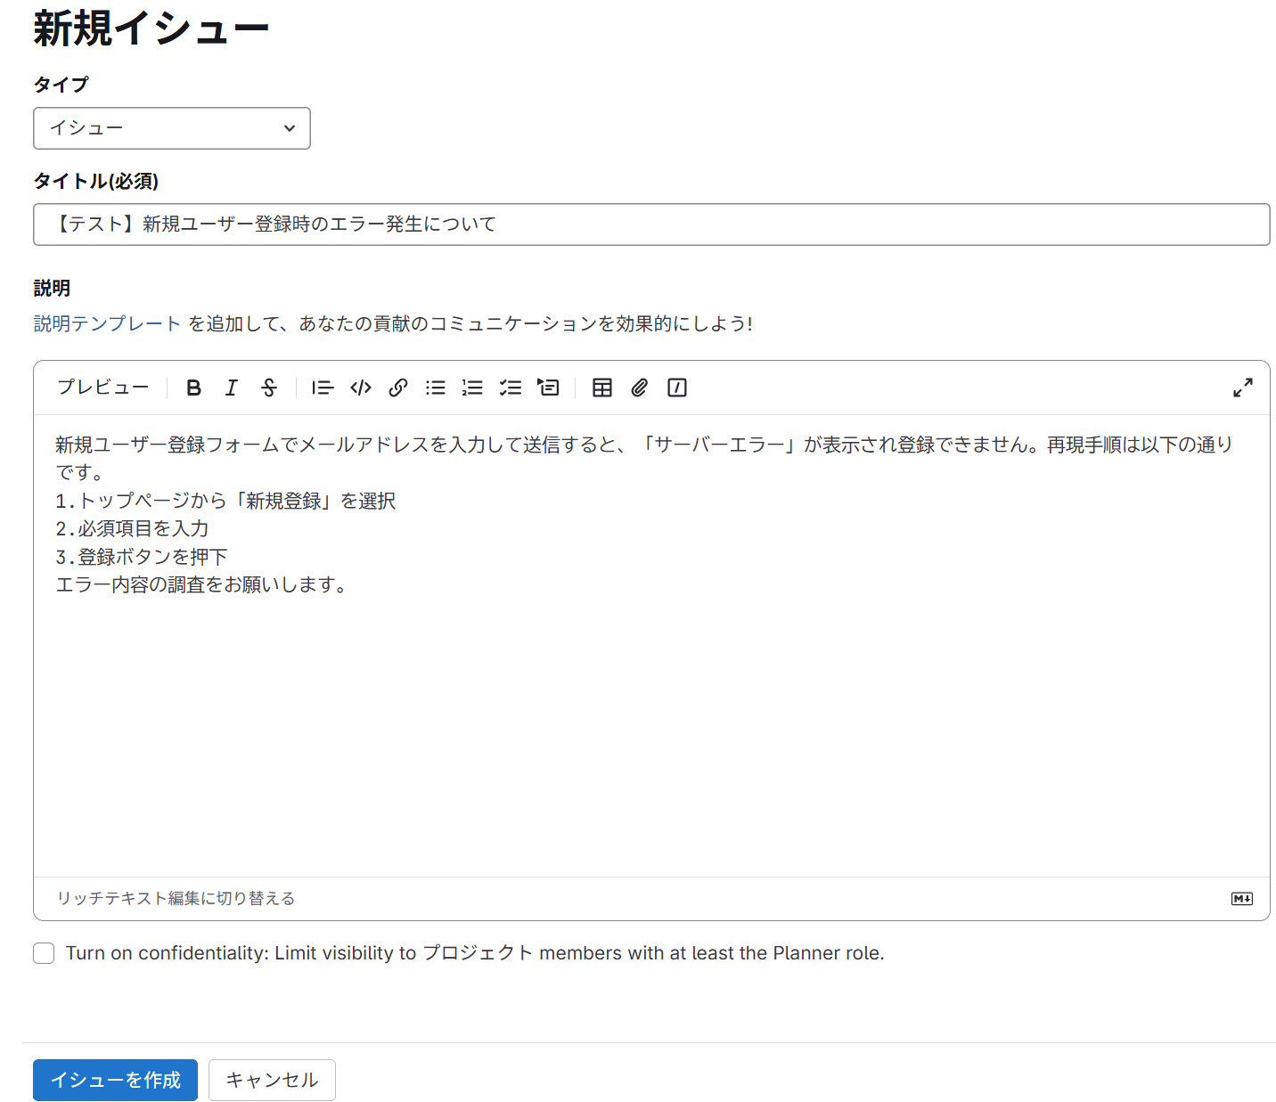The image size is (1276, 1102).
Task: Open the 説明テンプレート link
Action: click(107, 323)
